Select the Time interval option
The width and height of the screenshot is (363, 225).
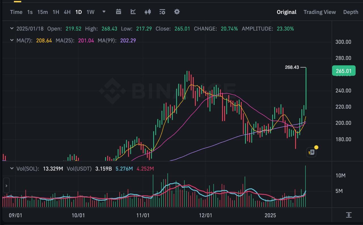(x=16, y=12)
